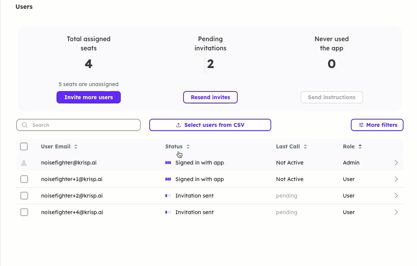Viewport: 417px width, 266px height.
Task: Expand details chevron on noisefighter+2@krisp.ai row
Action: tap(396, 196)
